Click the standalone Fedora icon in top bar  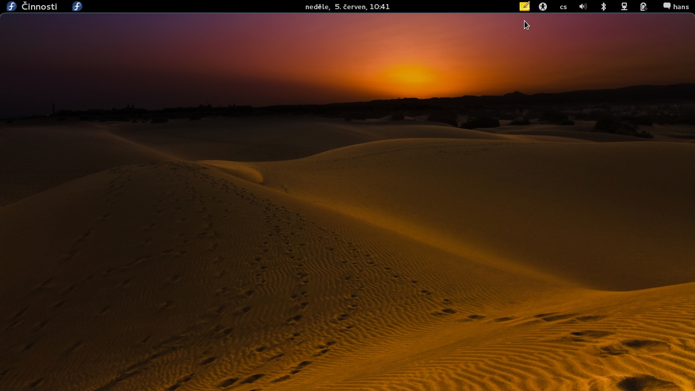(x=77, y=7)
